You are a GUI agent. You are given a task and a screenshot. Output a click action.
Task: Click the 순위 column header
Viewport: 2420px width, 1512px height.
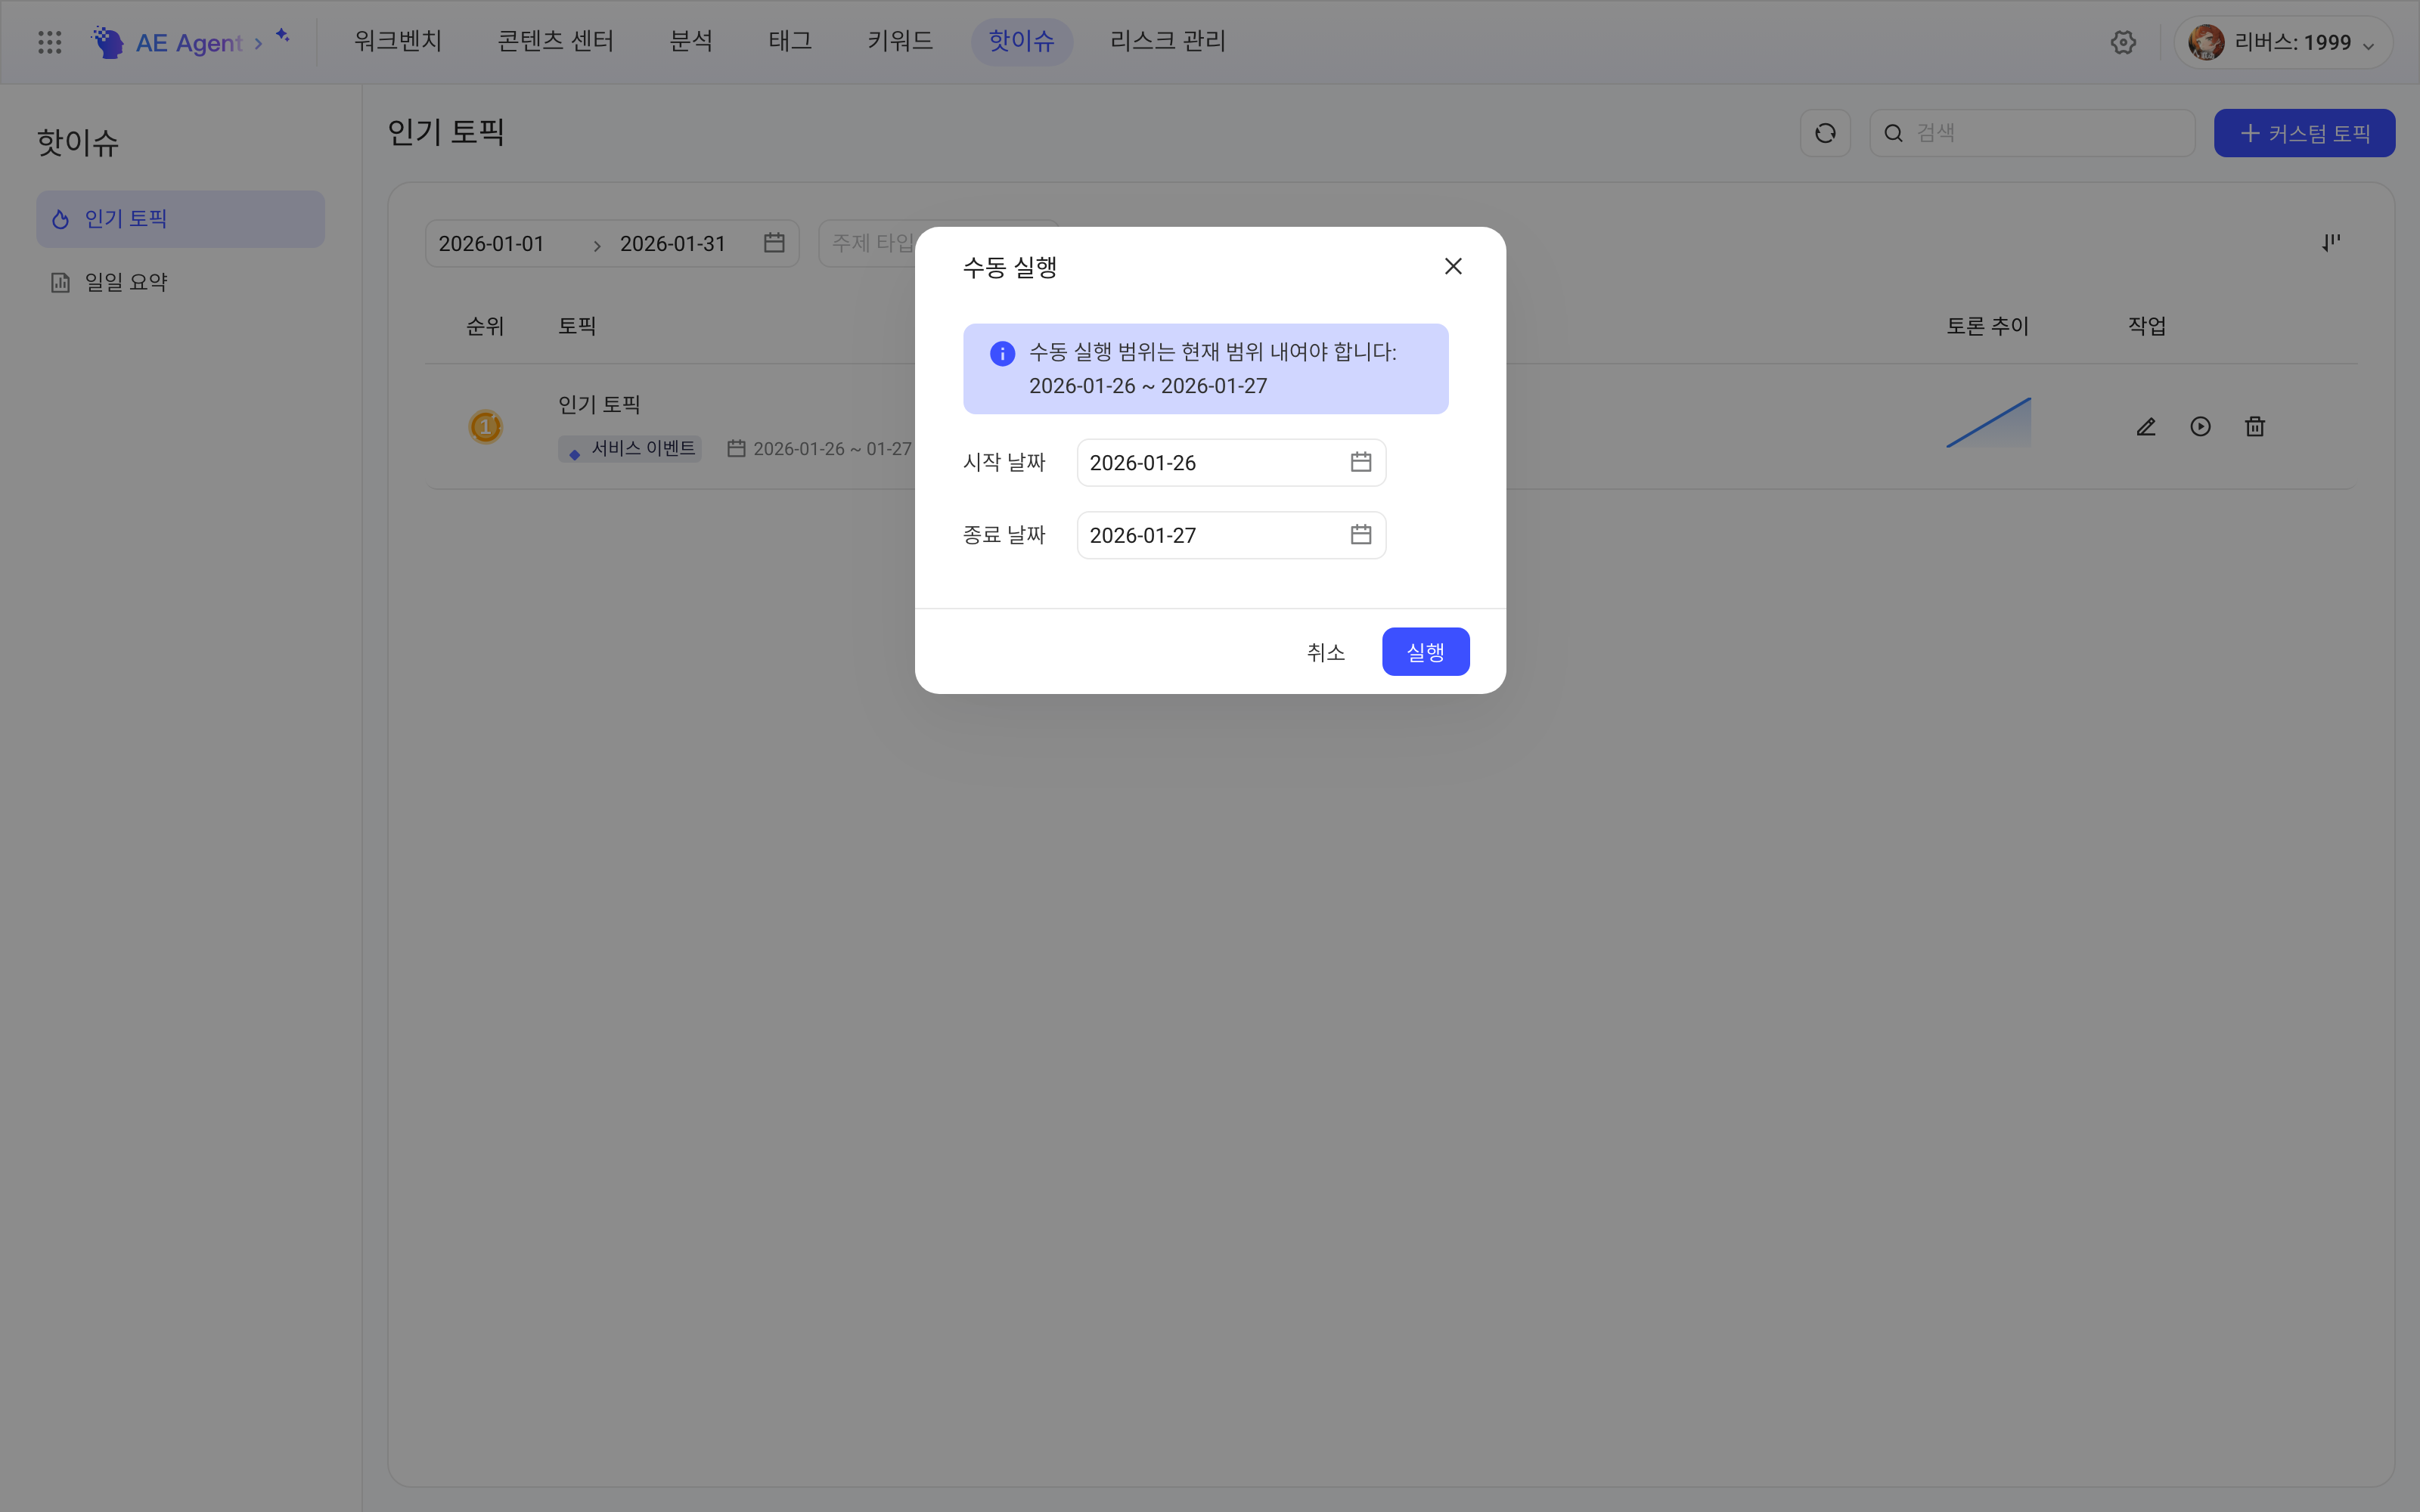[x=485, y=326]
